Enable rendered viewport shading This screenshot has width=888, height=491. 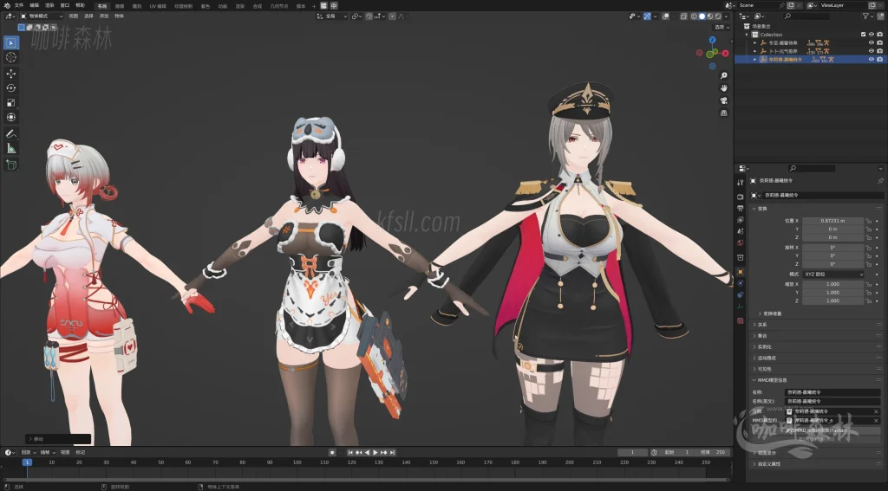tap(717, 16)
